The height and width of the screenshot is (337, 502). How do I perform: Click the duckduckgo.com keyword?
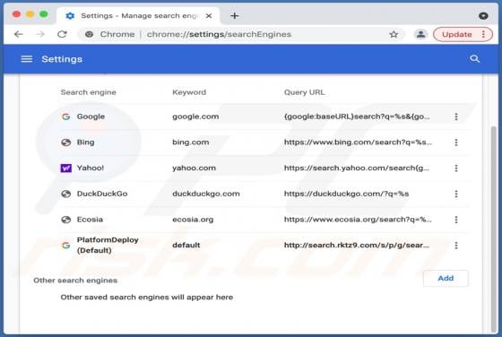(x=206, y=194)
